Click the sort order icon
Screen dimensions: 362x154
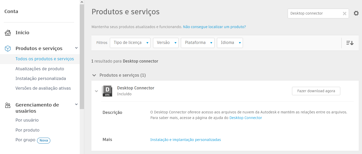tap(350, 43)
